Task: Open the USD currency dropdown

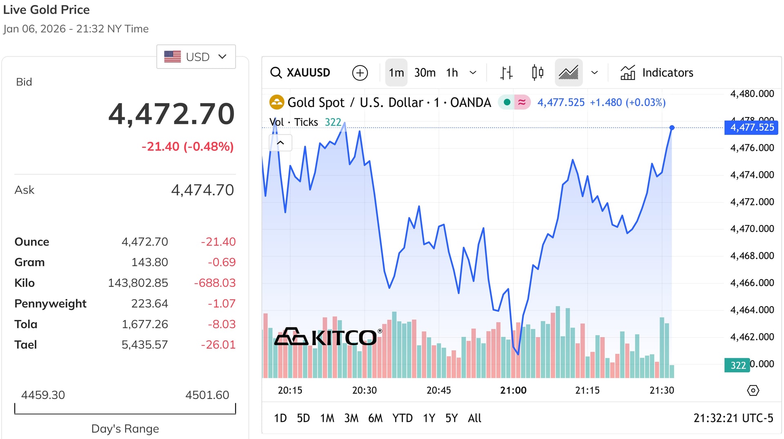Action: [x=196, y=57]
